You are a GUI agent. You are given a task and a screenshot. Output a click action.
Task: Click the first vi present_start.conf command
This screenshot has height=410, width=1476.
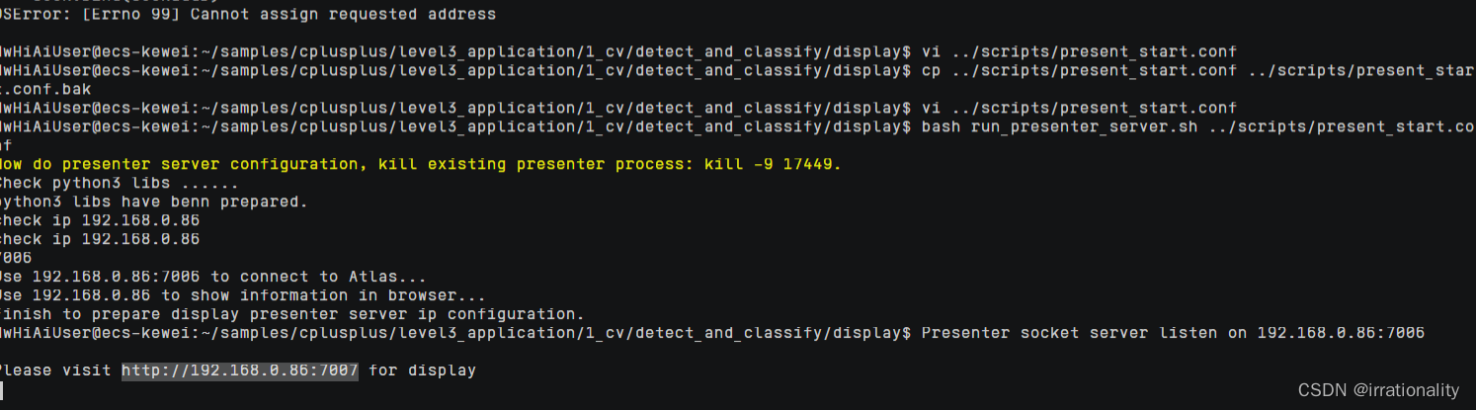pyautogui.click(x=1079, y=50)
